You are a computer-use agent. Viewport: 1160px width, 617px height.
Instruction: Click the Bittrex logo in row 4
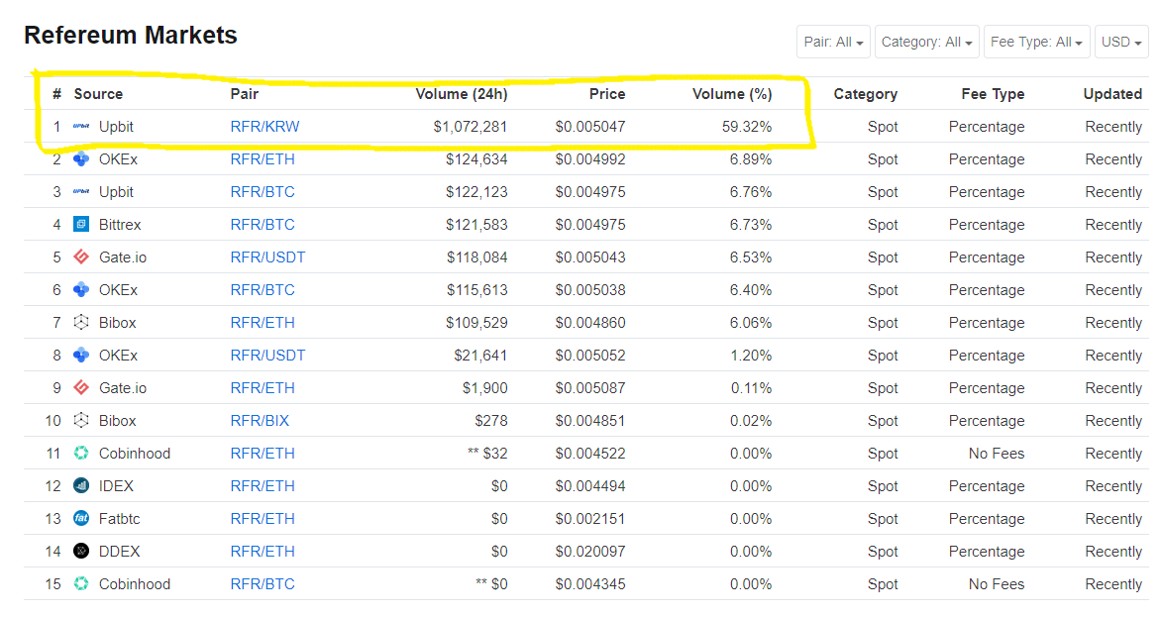coord(81,224)
